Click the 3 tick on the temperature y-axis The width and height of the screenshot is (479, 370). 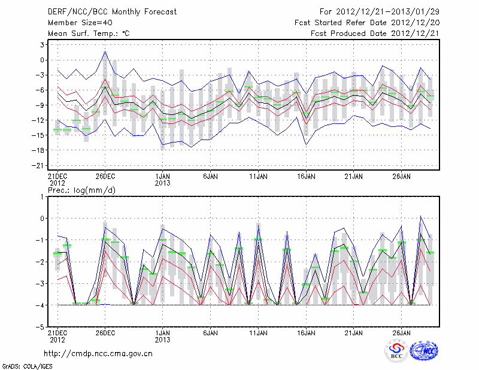click(43, 45)
